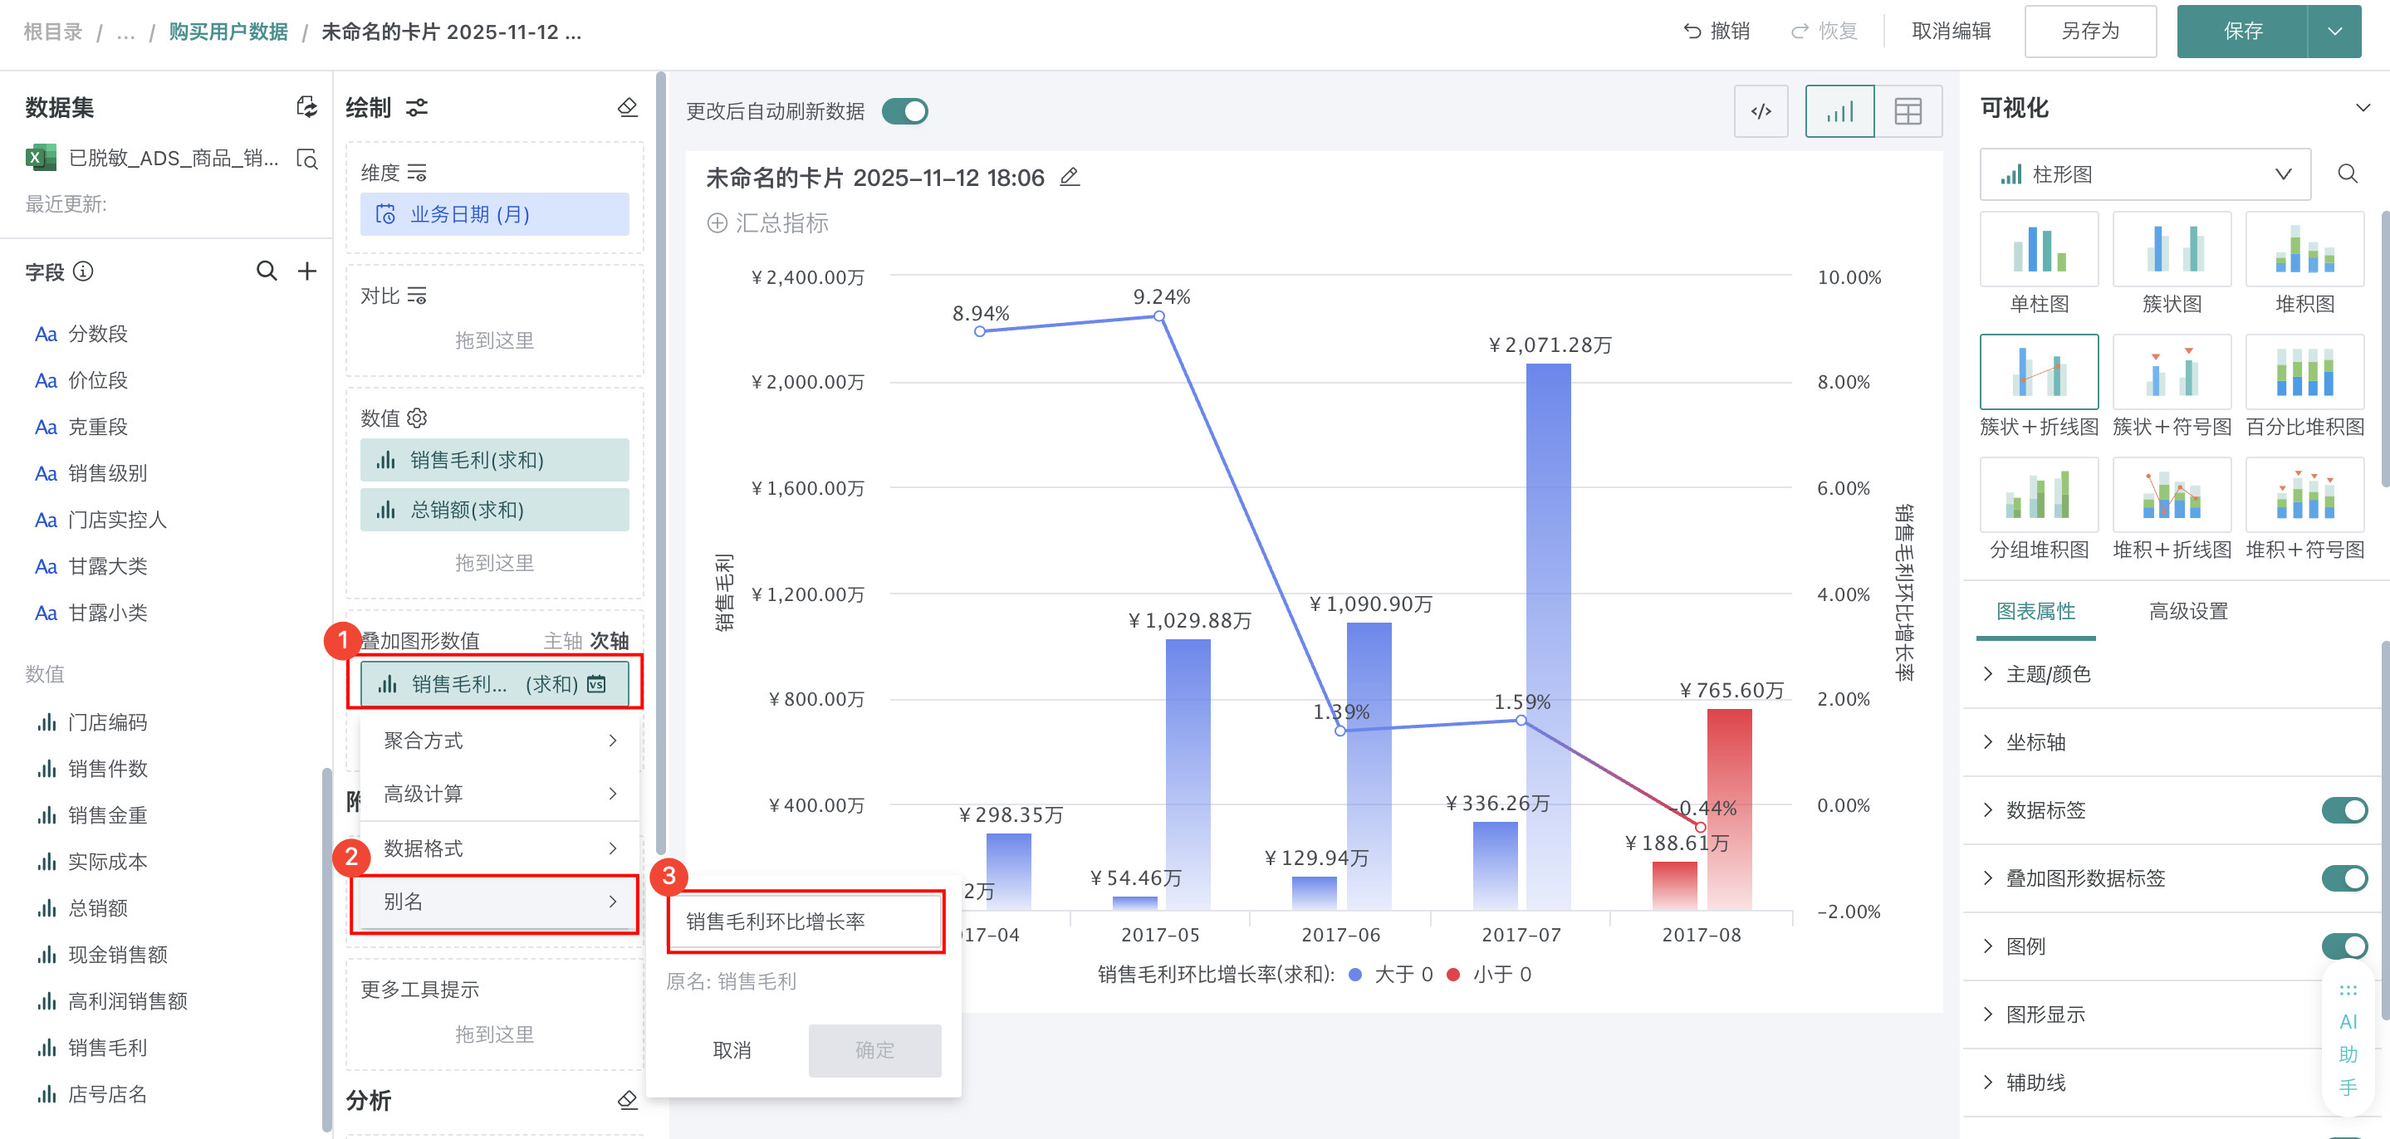Open the 数值 settings gear

418,418
